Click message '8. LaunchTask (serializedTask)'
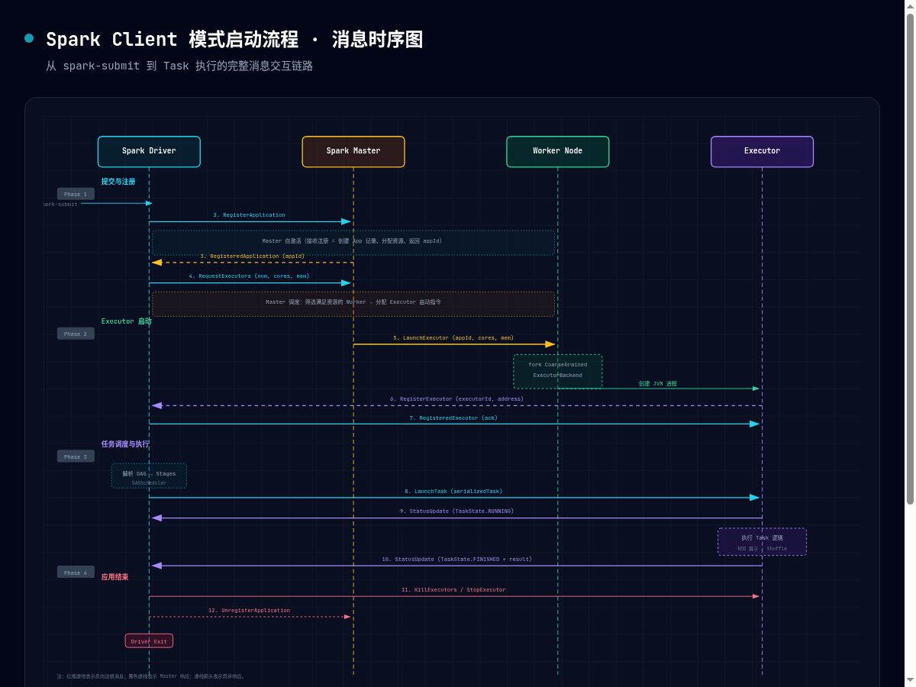916x687 pixels. pyautogui.click(x=453, y=491)
